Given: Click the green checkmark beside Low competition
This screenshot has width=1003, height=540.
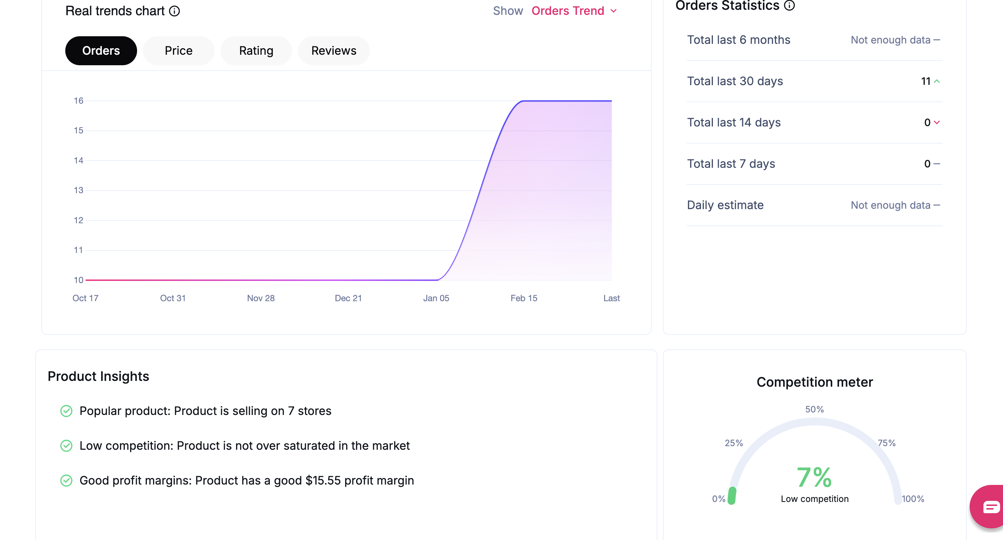Looking at the screenshot, I should [x=67, y=445].
